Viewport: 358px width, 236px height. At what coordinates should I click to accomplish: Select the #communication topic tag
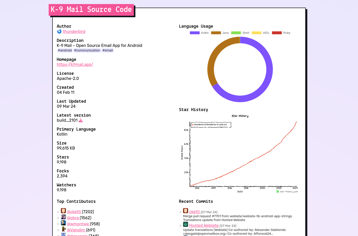coord(87,50)
